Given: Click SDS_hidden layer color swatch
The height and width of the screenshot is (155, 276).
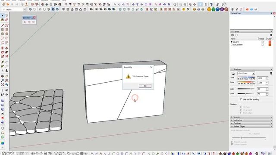Looking at the screenshot, I should (x=270, y=45).
